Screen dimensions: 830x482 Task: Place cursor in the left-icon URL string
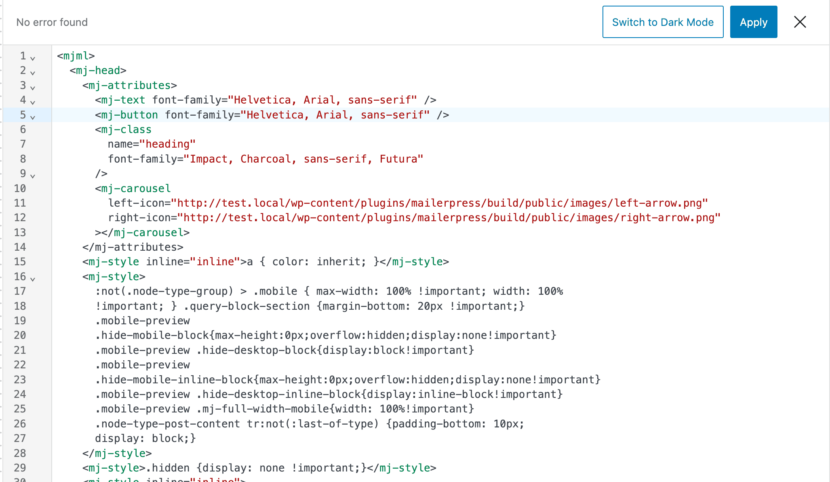(x=439, y=203)
